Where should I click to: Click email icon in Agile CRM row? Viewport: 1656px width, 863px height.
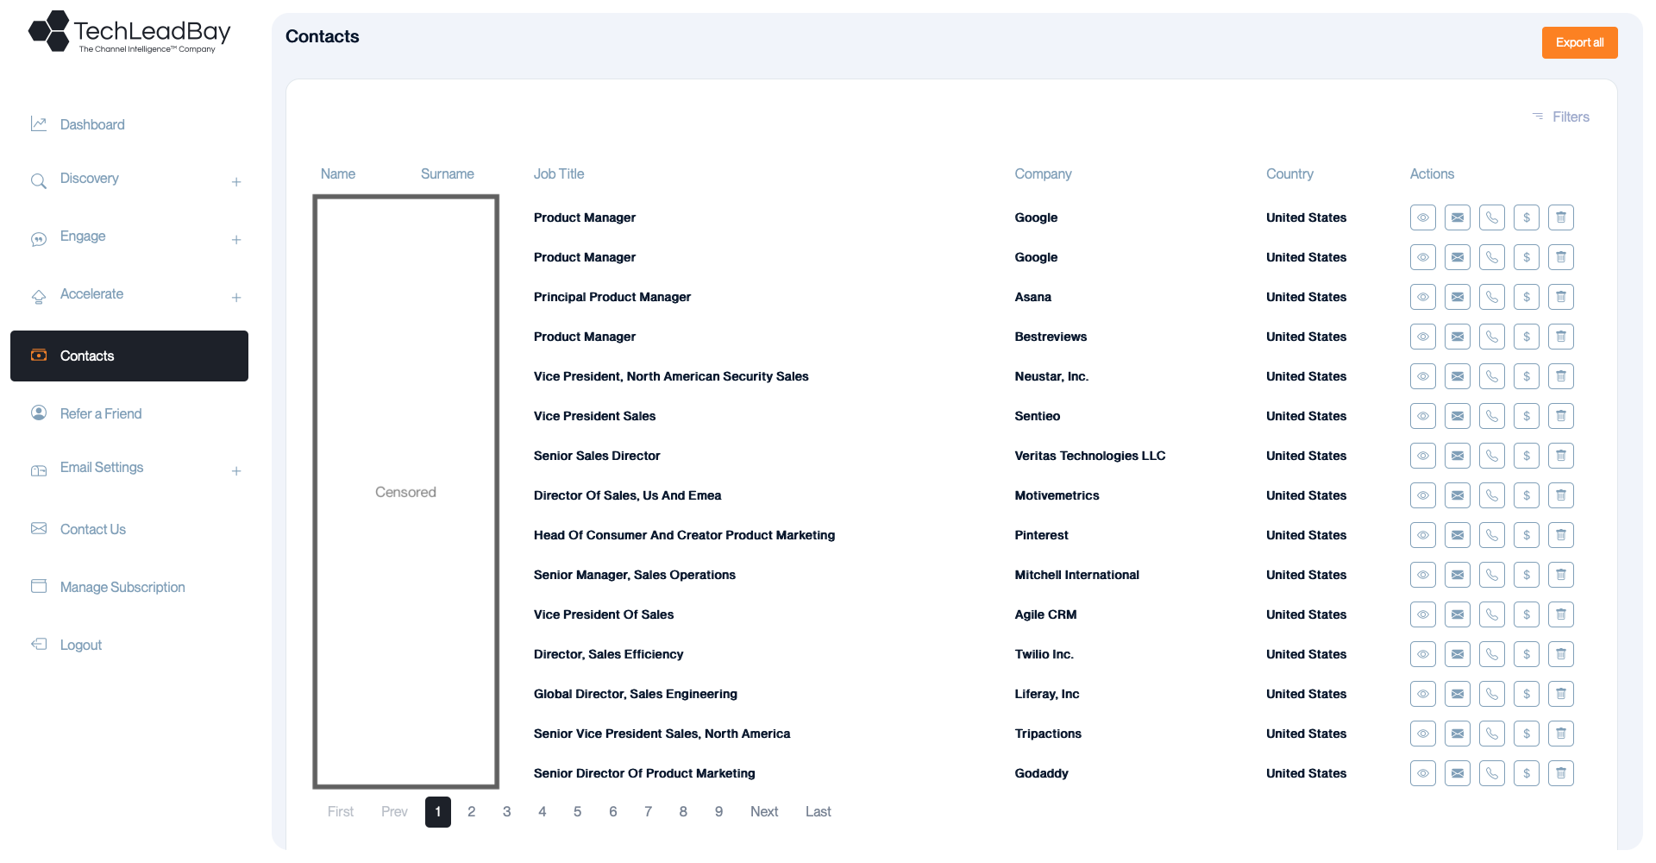[1458, 614]
